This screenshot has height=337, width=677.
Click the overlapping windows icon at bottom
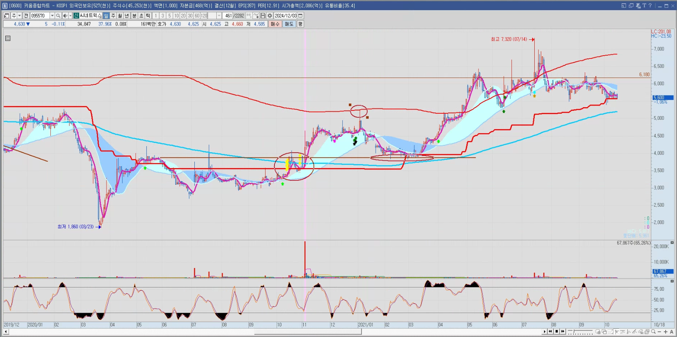[x=604, y=332]
